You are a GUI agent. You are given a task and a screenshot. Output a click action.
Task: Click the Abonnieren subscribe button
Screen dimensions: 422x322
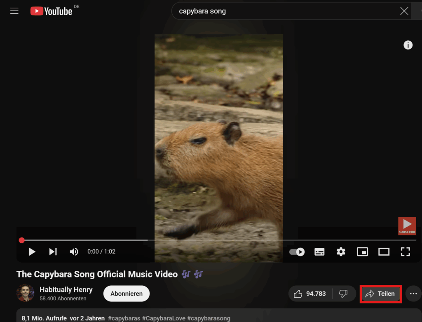point(127,294)
